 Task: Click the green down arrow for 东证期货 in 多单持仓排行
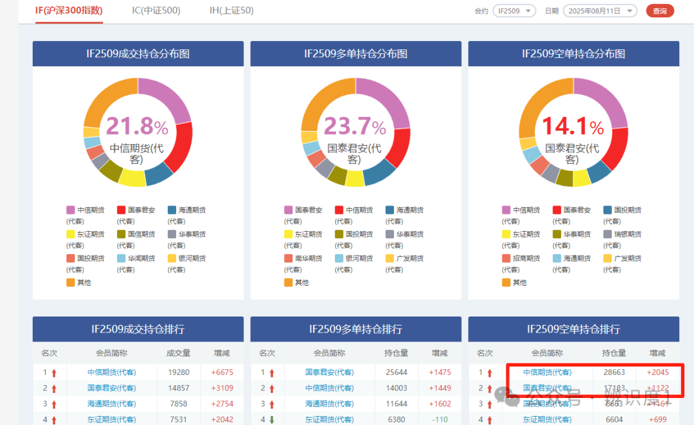point(272,420)
